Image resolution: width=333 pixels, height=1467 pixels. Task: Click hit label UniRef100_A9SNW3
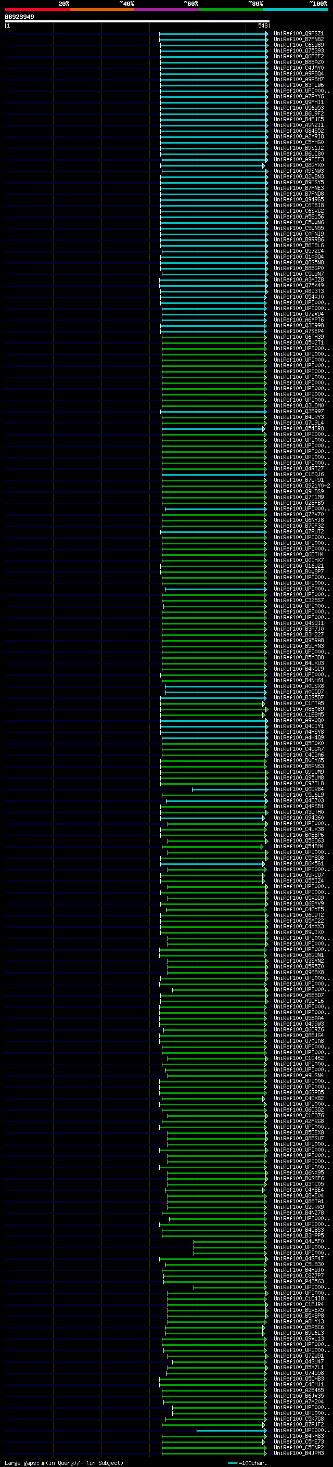pyautogui.click(x=298, y=171)
